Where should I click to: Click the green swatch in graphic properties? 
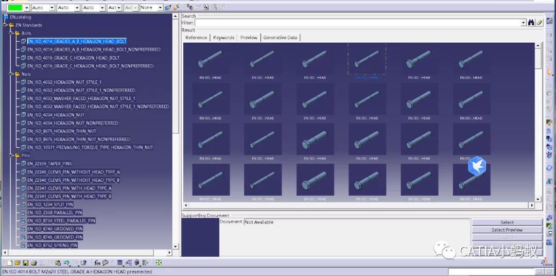(15, 7)
